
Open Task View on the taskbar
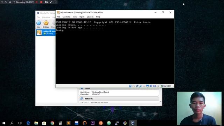pos(20,123)
